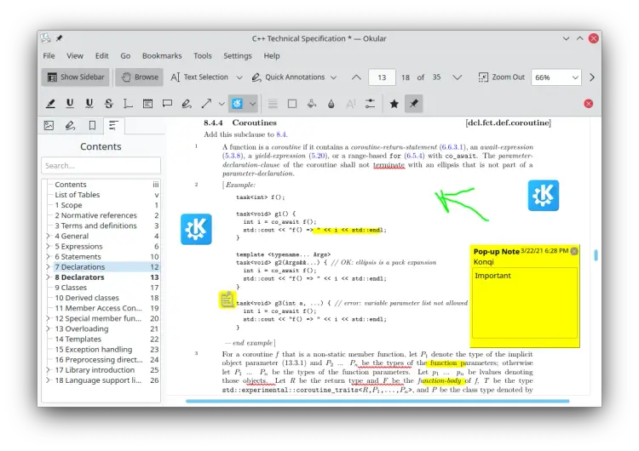
Task: Expand the '8 Declarators' contents entry
Action: click(48, 277)
